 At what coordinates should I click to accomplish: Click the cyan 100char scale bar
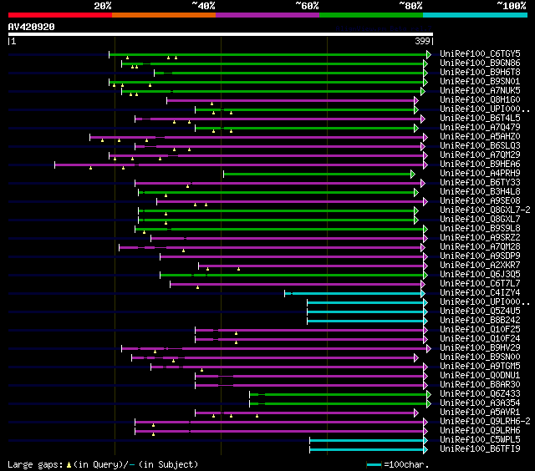click(374, 465)
